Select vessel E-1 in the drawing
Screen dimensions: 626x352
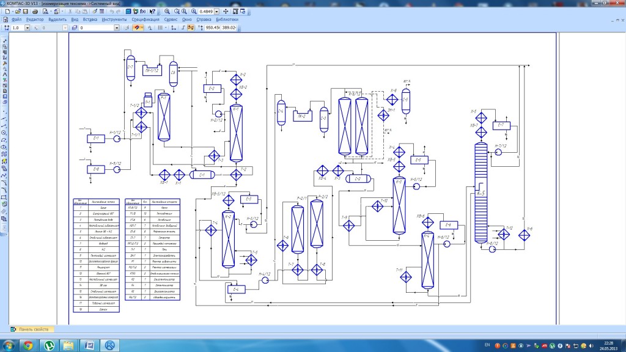[x=96, y=139]
